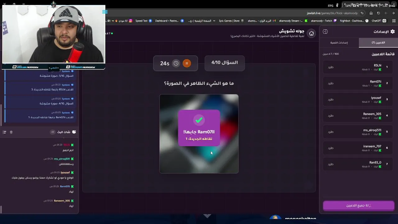
Task: Click the settings gear icon beside الإعدادات
Action: coord(392,31)
